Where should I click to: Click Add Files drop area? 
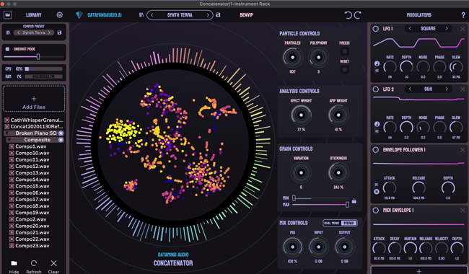click(x=34, y=99)
